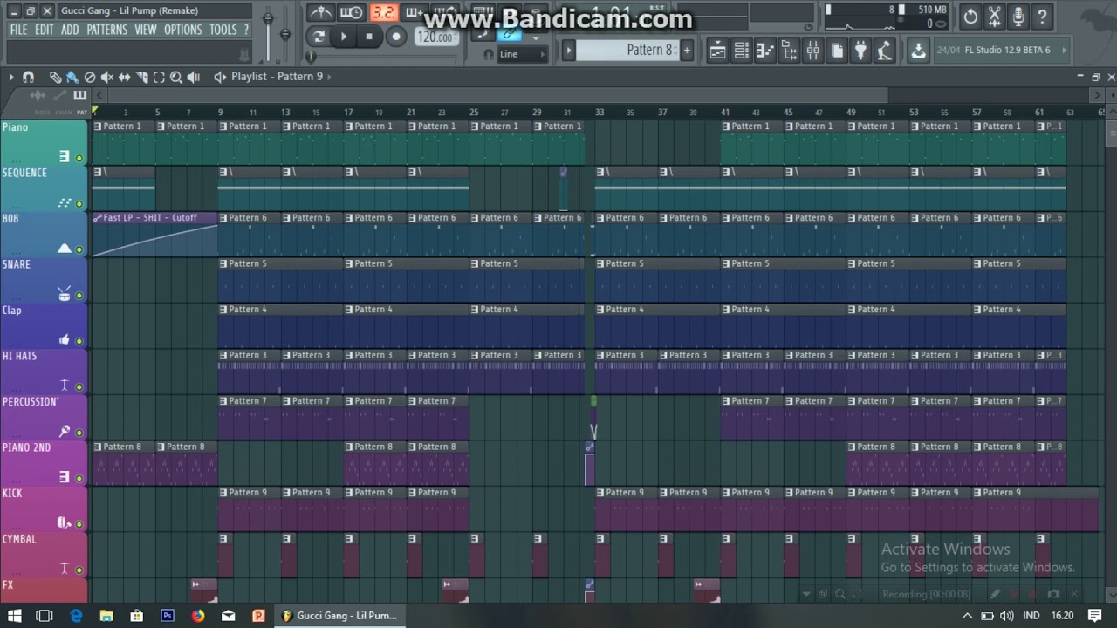1117x628 pixels.
Task: Click the tempo field showing 120.000
Action: tap(435, 37)
